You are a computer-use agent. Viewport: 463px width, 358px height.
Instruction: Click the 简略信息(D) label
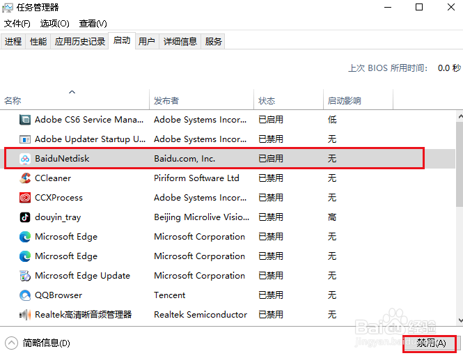(47, 343)
